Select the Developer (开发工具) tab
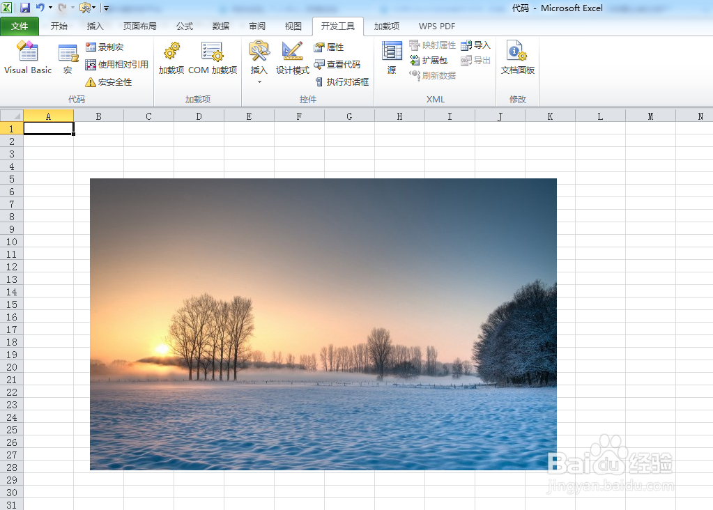This screenshot has width=713, height=510. click(x=338, y=26)
